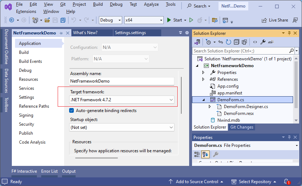Screen dimensions: 302x186
Task: Open the Analyze menu
Action: (152, 4)
